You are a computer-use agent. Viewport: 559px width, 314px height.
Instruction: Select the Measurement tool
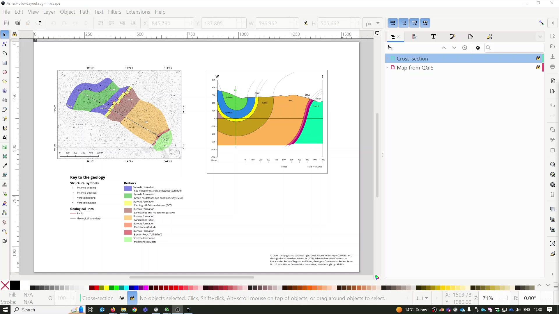[x=5, y=222]
